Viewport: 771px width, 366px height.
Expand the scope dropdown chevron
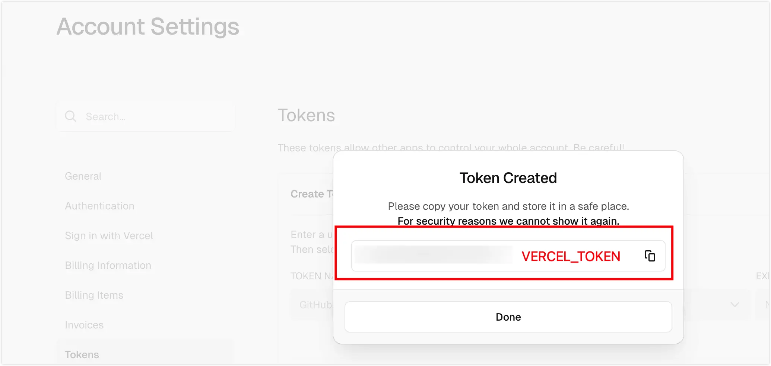[734, 305]
